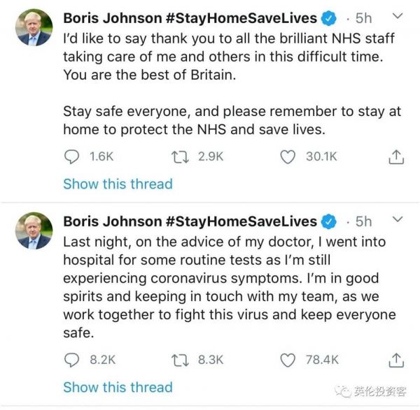Share the hospital routine tests tweet

pos(395,360)
